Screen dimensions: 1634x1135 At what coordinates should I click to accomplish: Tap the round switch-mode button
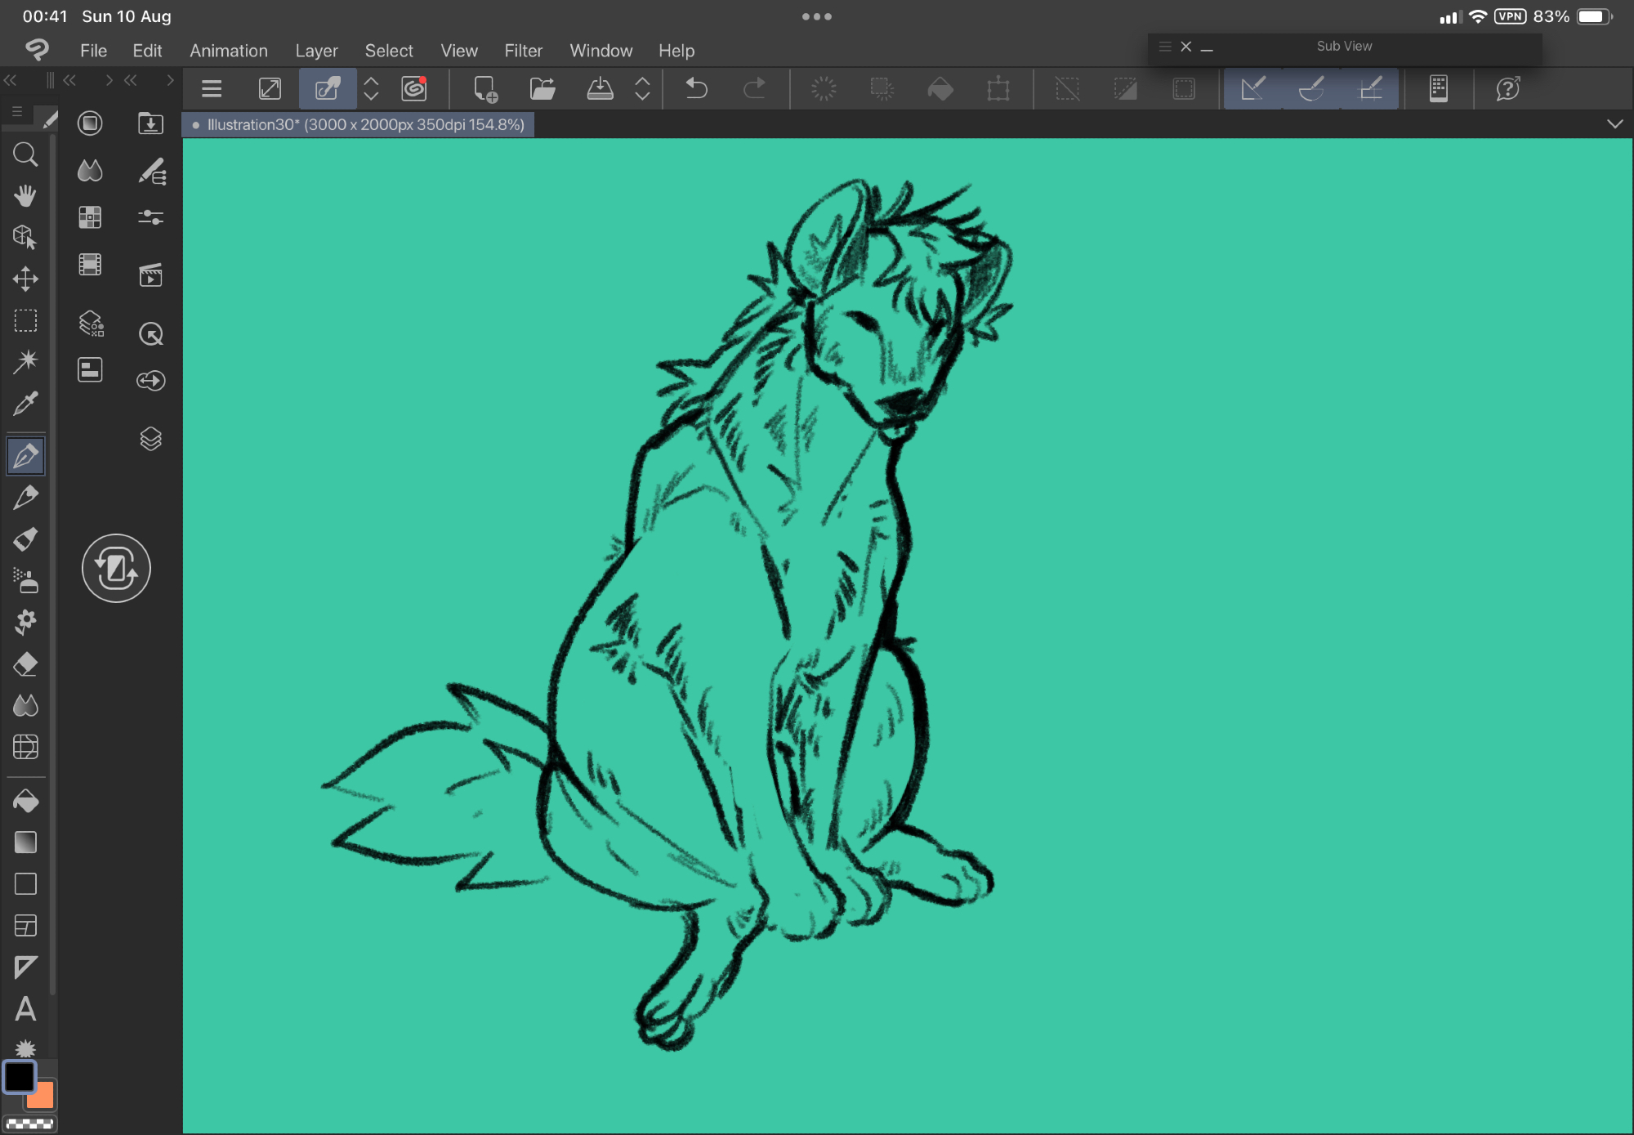click(116, 569)
